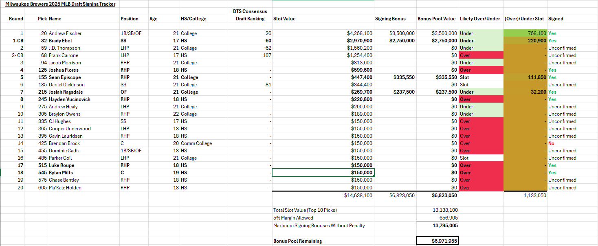The width and height of the screenshot is (598, 246).
Task: Click the red 'No' signed cell for Brendan Brock
Action: click(551, 143)
